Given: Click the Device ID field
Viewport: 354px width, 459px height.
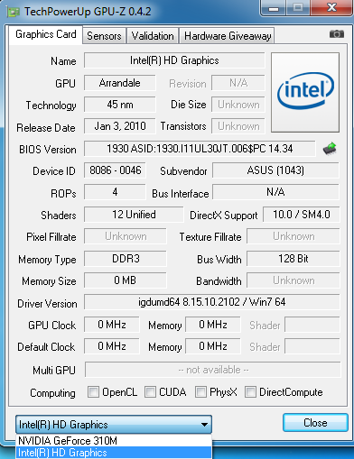Looking at the screenshot, I should pos(115,170).
